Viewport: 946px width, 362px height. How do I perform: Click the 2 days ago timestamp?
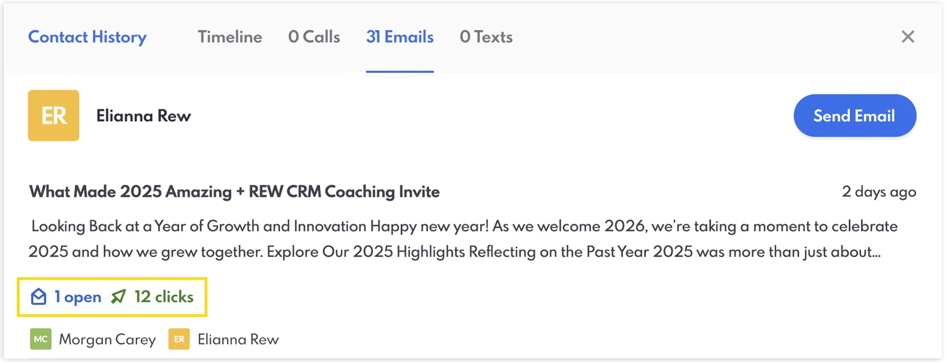(879, 191)
